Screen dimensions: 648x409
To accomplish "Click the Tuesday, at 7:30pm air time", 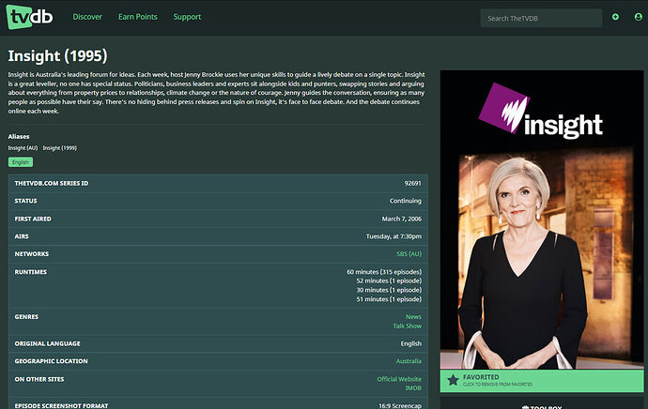I will pos(393,236).
